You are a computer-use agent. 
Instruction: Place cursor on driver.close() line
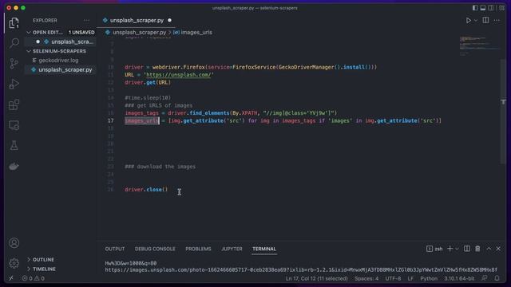[146, 190]
